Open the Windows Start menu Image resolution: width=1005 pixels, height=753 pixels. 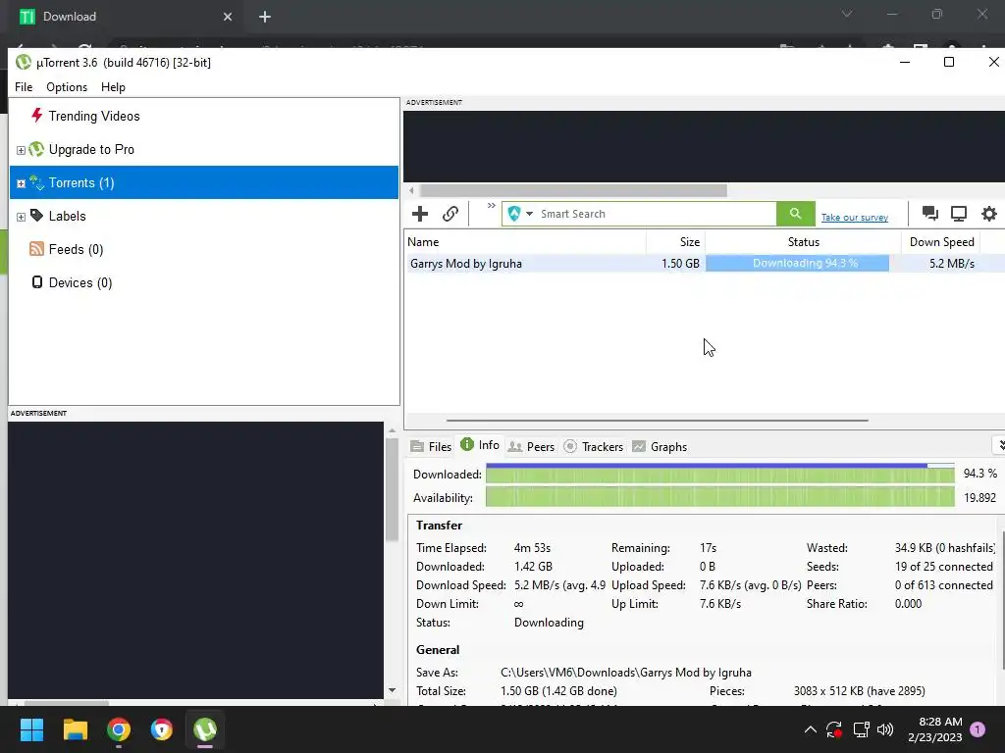click(x=31, y=729)
